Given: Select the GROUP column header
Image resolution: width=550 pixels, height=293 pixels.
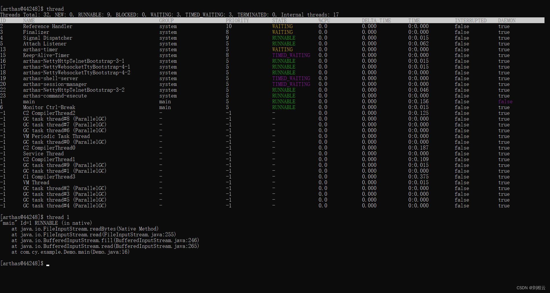Looking at the screenshot, I should pos(167,21).
